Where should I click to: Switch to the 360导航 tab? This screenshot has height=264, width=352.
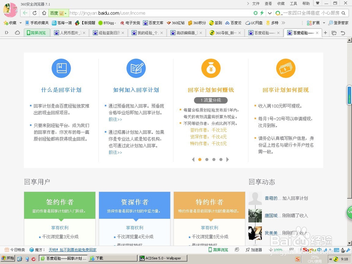click(x=225, y=33)
